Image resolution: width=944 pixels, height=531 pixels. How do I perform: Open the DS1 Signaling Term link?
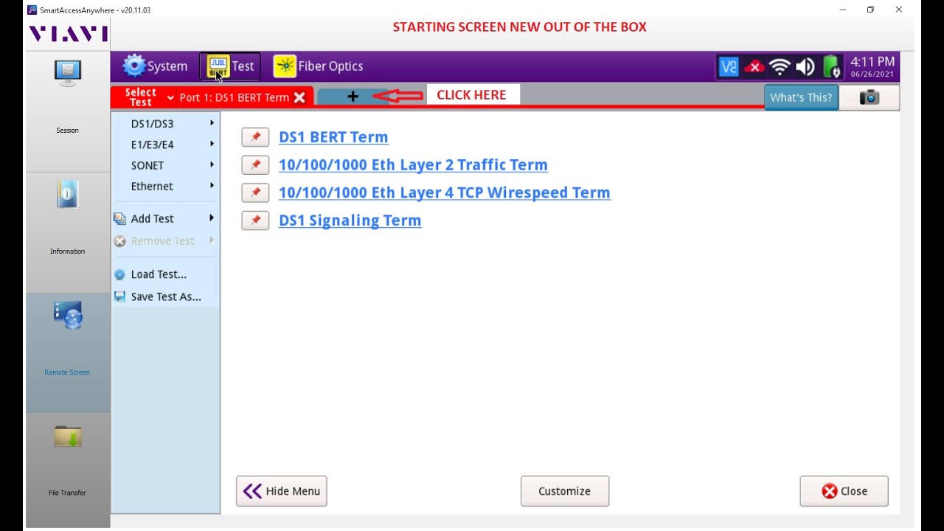(350, 221)
